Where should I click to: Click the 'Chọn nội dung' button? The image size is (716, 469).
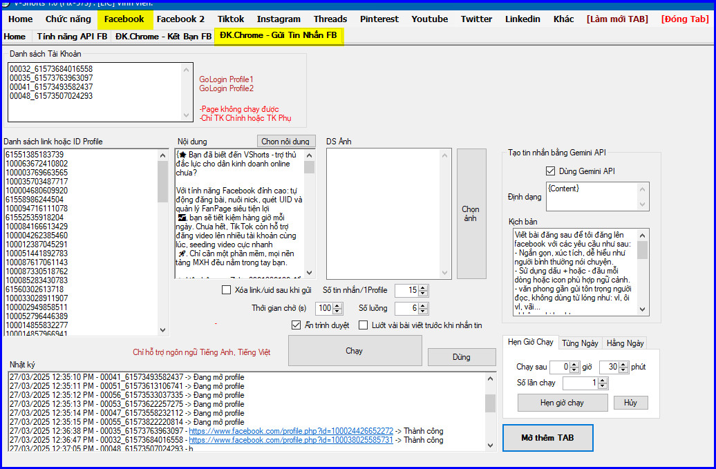click(x=285, y=142)
